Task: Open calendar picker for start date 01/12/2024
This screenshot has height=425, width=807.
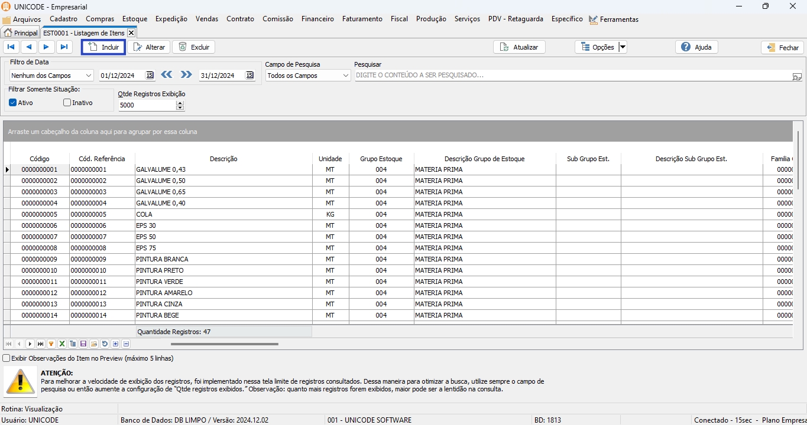Action: [150, 76]
